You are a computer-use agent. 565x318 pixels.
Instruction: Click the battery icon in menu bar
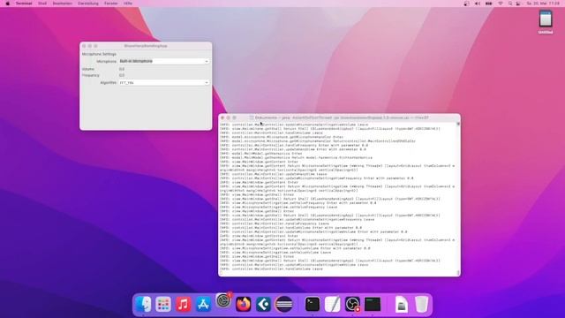coord(488,4)
